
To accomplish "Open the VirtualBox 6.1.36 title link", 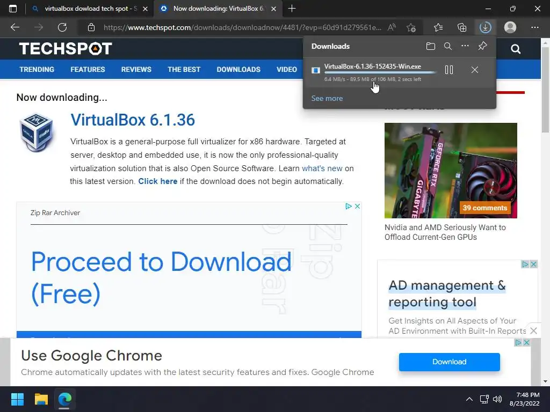I will pyautogui.click(x=133, y=120).
